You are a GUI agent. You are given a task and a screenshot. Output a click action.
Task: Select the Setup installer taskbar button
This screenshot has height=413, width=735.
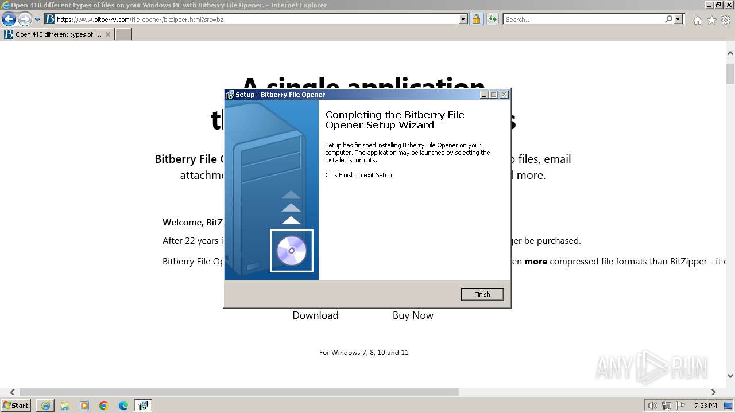pyautogui.click(x=142, y=406)
